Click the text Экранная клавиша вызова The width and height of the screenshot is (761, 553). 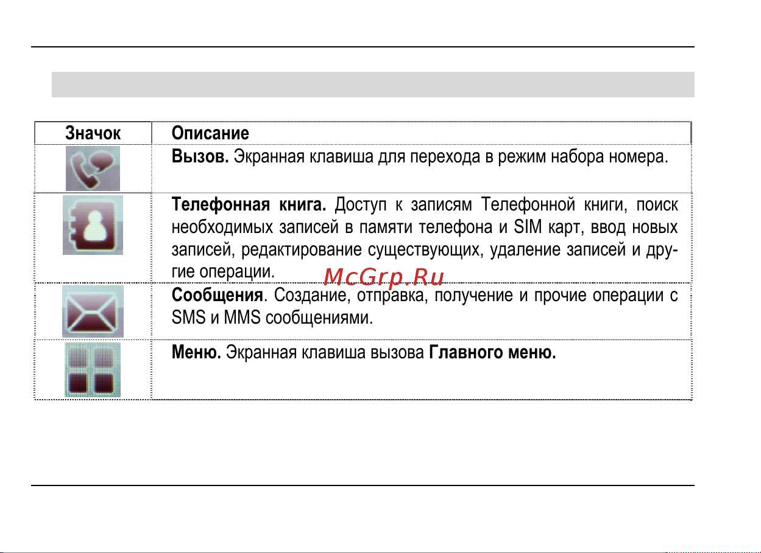(x=326, y=353)
